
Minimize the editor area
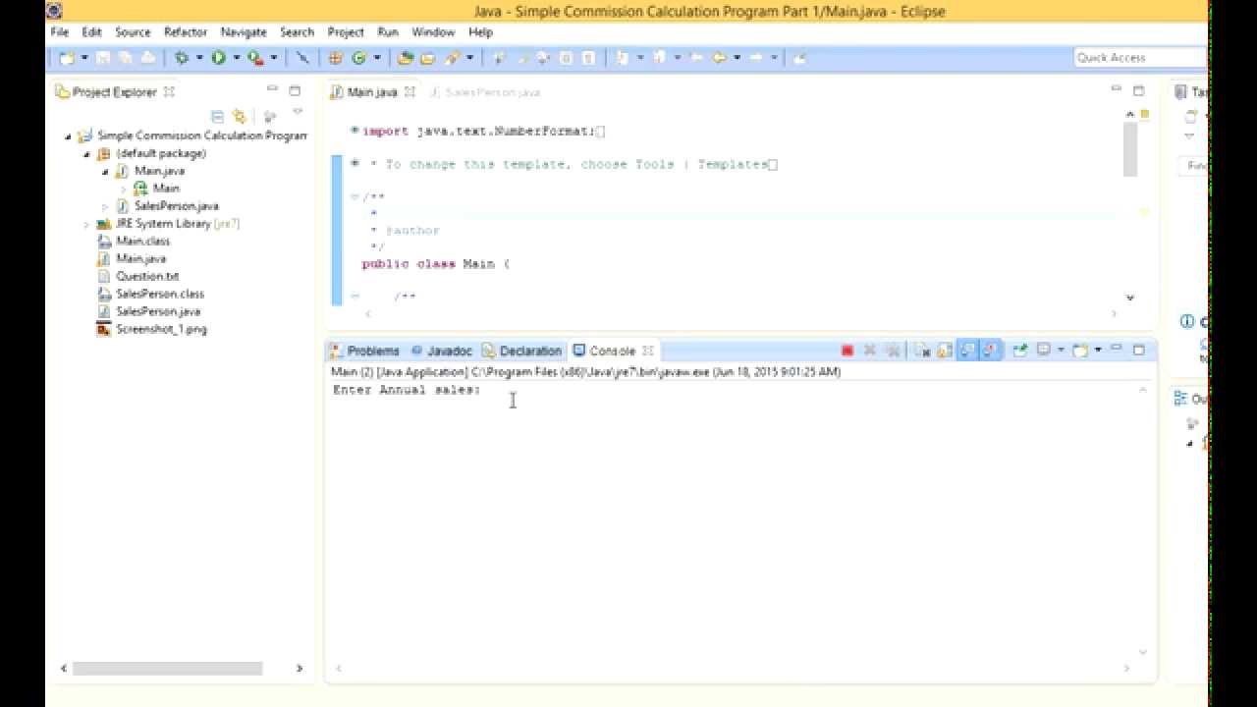pos(1117,90)
